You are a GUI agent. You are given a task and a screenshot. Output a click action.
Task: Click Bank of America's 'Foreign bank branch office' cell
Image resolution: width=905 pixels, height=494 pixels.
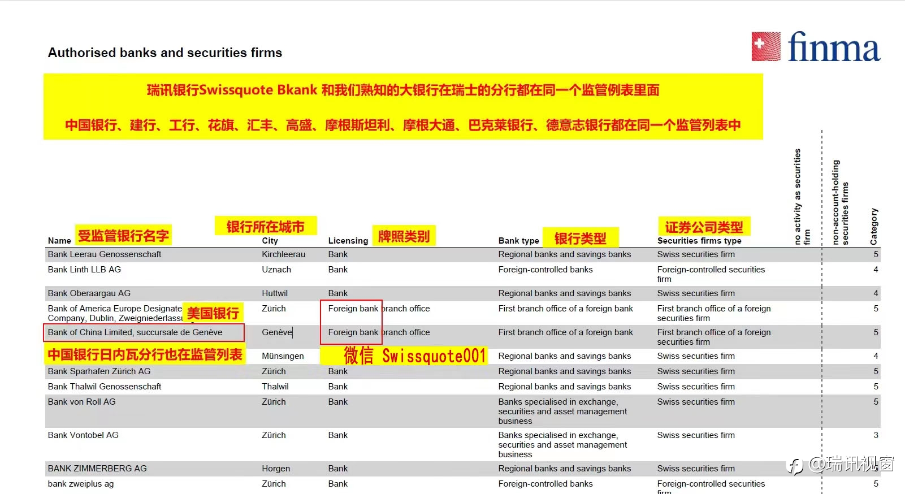[379, 309]
